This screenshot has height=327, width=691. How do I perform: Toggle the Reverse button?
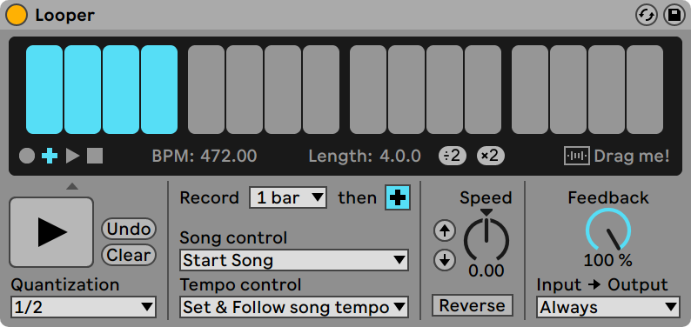point(473,305)
